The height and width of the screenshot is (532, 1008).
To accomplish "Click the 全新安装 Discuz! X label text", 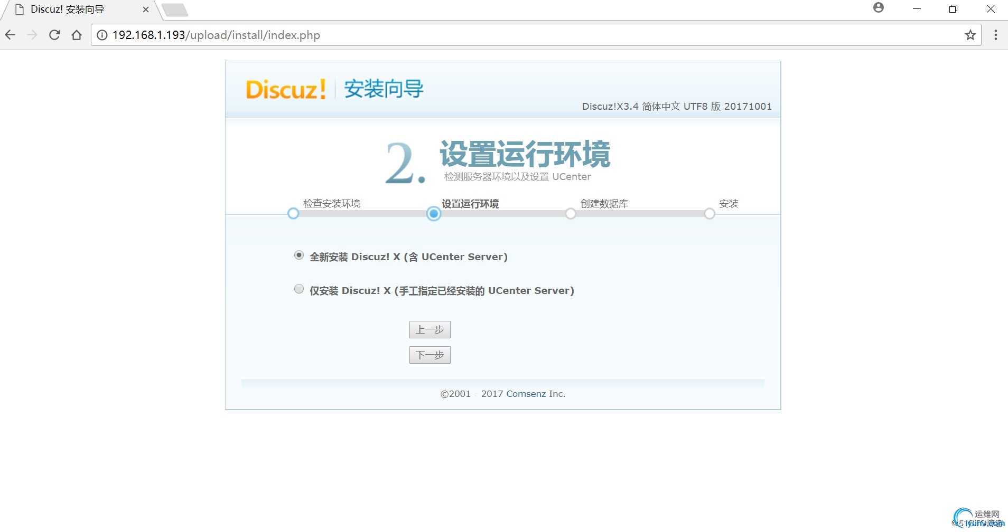I will click(408, 257).
